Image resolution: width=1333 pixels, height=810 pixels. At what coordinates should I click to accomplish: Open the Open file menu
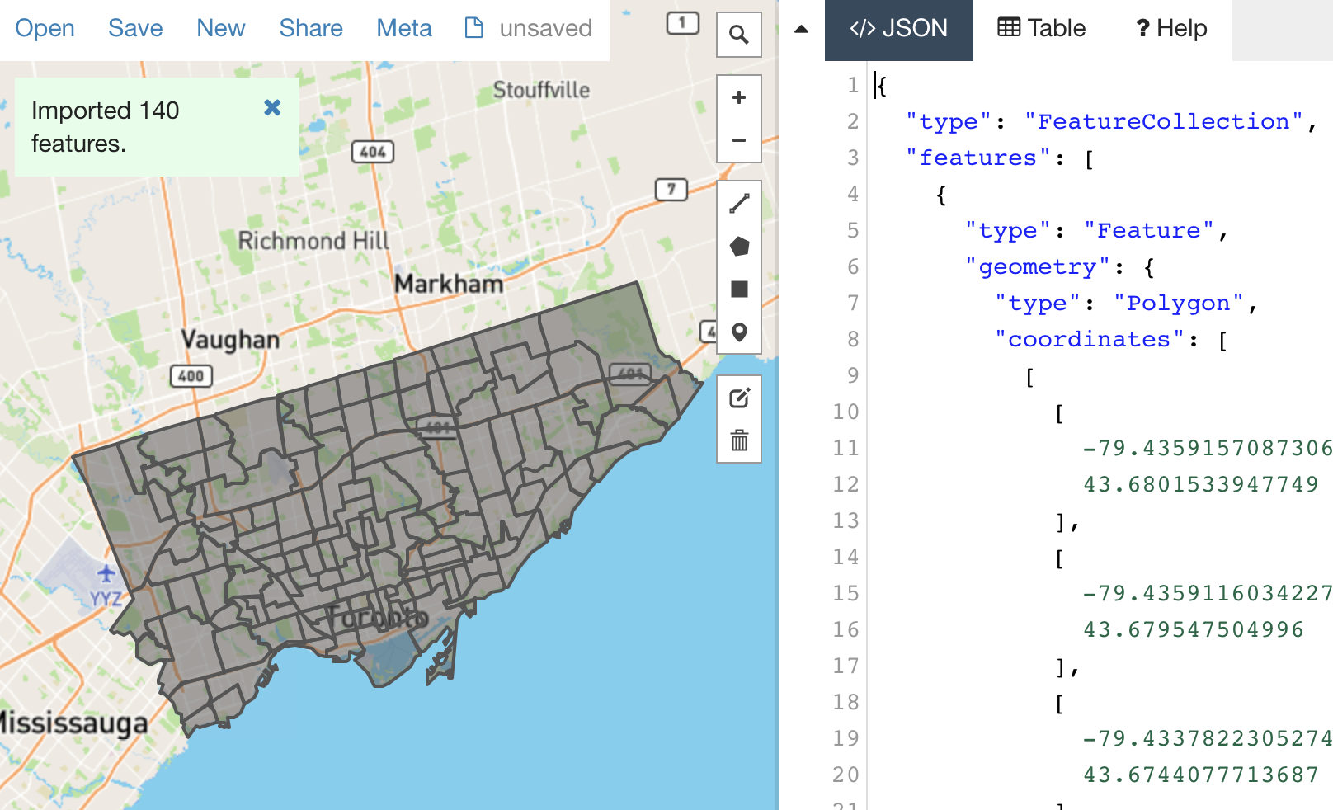(x=45, y=27)
